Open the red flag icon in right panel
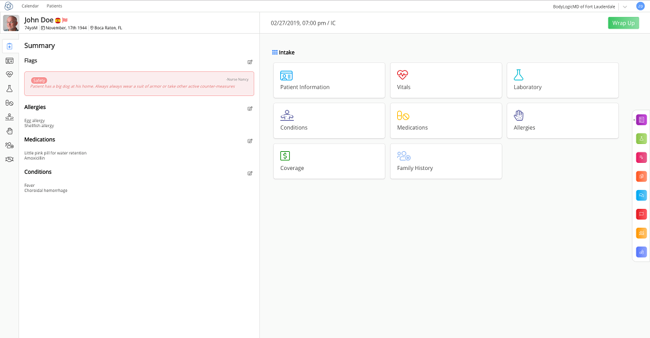The height and width of the screenshot is (338, 650). [x=642, y=214]
